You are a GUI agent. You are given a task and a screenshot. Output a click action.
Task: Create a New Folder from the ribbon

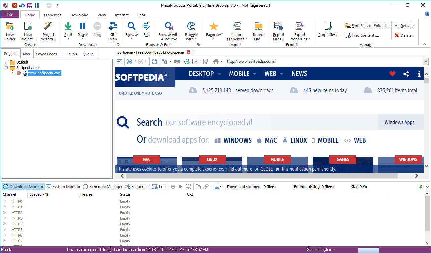coord(10,31)
